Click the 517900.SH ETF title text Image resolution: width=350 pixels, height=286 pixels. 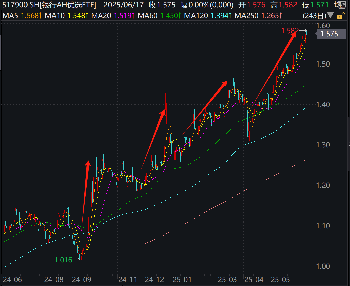click(x=49, y=5)
